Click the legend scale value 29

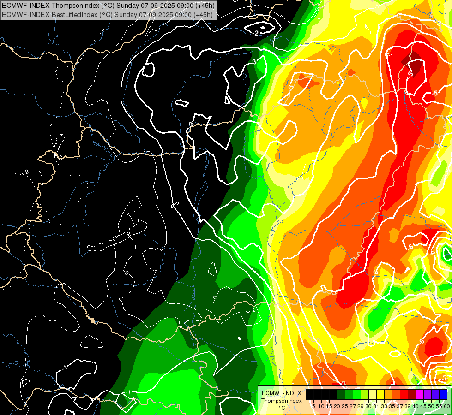pyautogui.click(x=361, y=406)
